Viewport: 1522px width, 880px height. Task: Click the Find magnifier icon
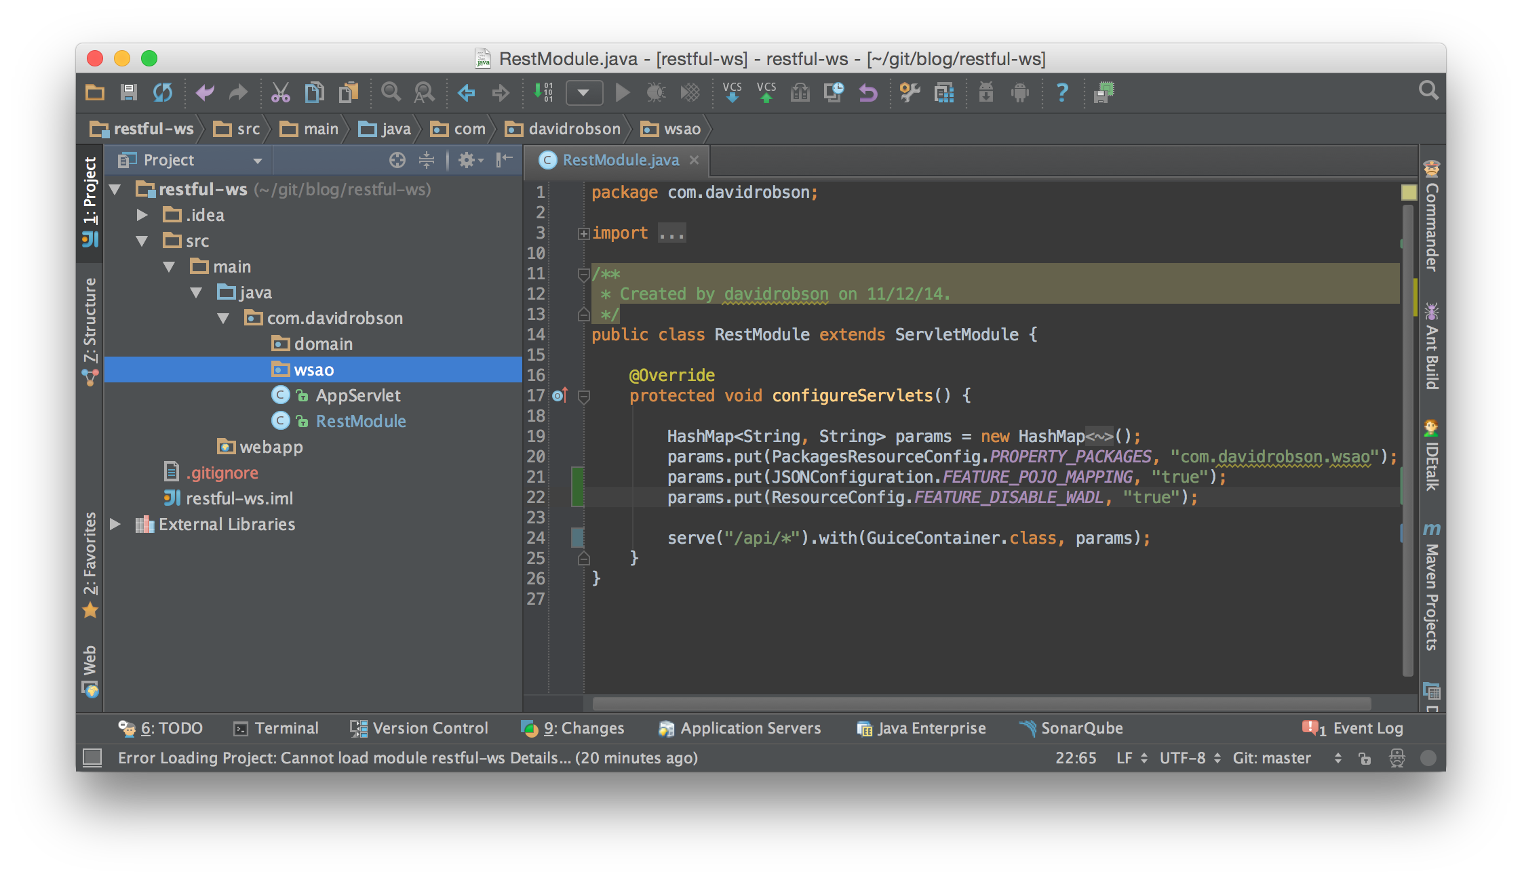point(391,92)
